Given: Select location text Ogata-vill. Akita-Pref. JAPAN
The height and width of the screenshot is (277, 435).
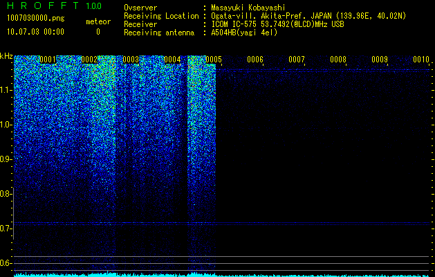Looking at the screenshot, I should click(271, 16).
